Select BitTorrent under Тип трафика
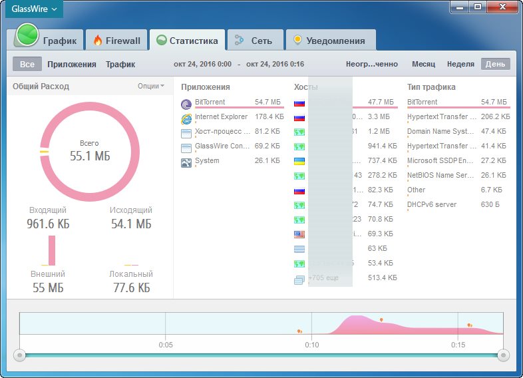Viewport: 523px width, 378px height. [458, 102]
